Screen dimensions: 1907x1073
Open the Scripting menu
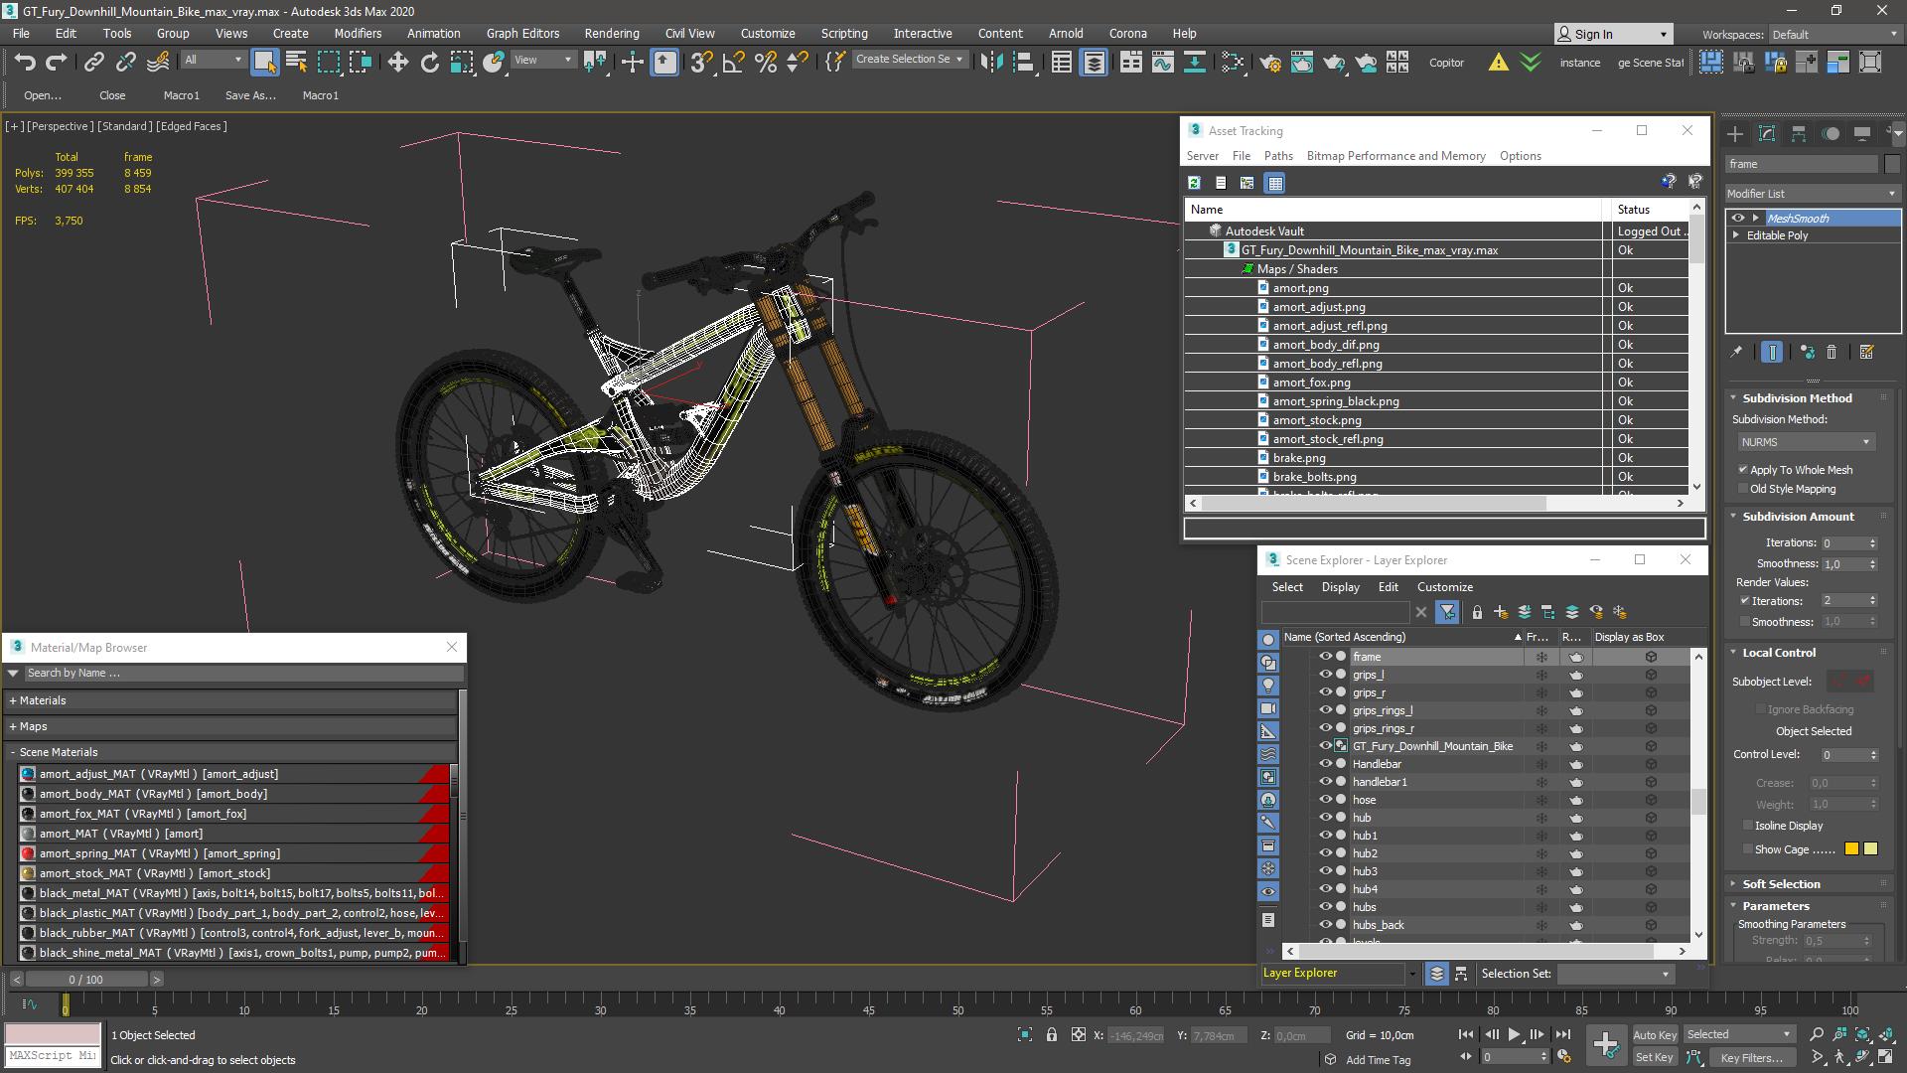pyautogui.click(x=843, y=33)
